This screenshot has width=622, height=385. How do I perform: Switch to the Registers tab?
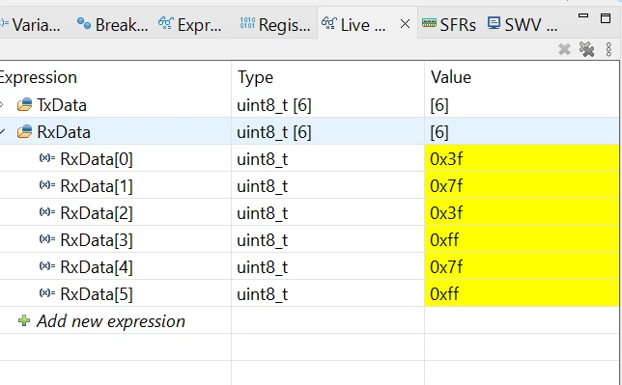(x=275, y=24)
